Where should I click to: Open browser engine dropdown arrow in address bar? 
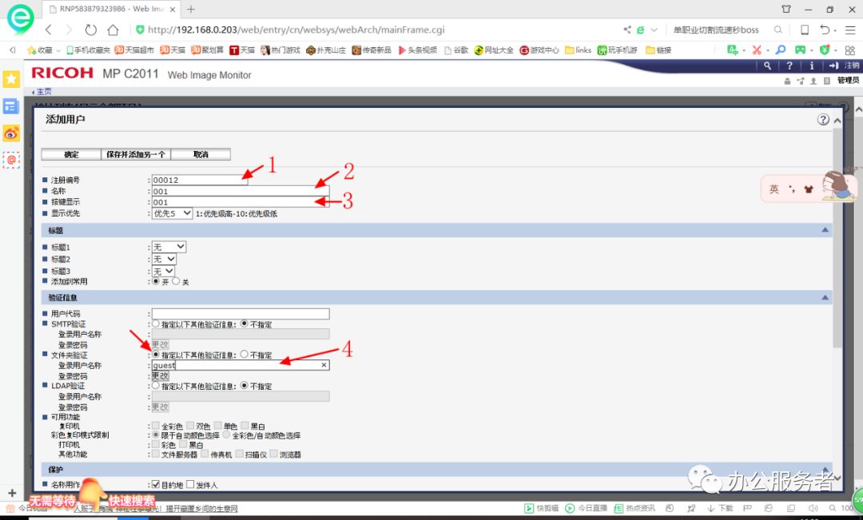654,30
